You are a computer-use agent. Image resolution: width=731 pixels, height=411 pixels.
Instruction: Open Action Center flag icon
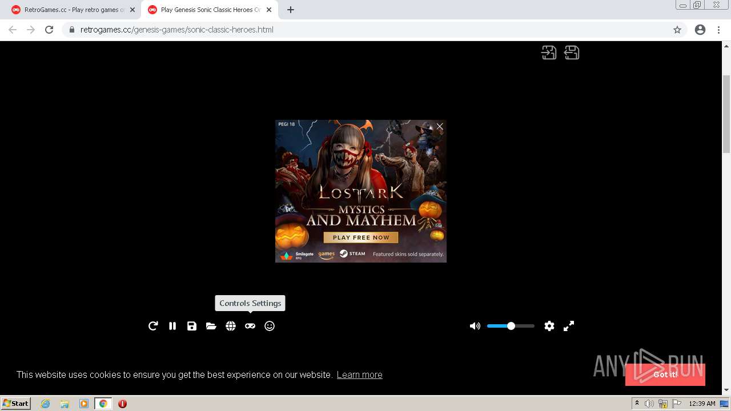(677, 404)
